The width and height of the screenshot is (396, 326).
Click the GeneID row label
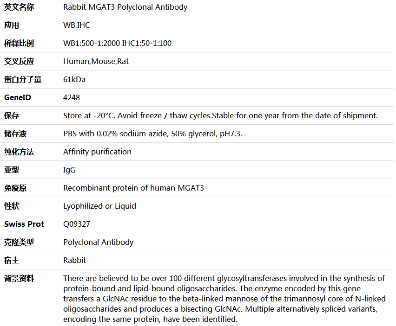(x=18, y=97)
